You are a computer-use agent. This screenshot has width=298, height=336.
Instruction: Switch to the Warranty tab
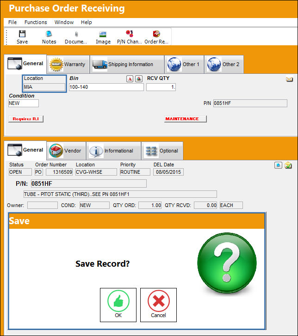(x=68, y=64)
